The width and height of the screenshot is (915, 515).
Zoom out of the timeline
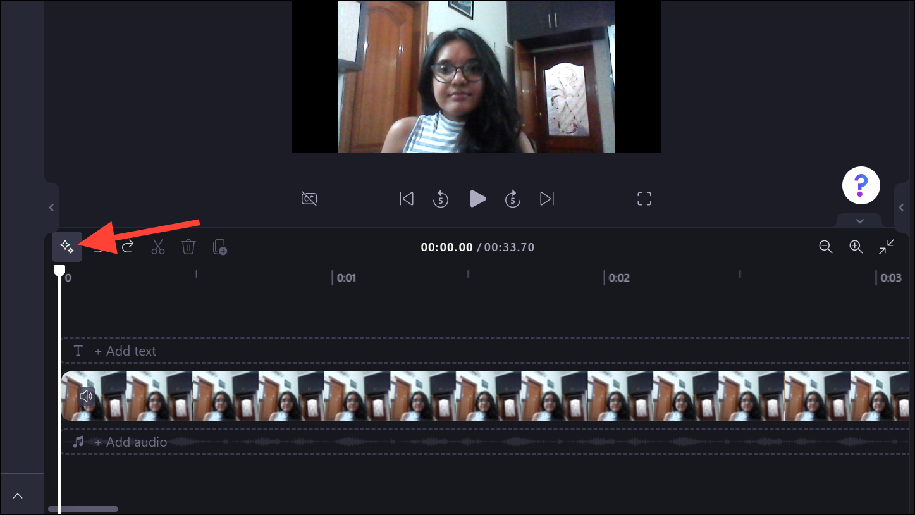[x=825, y=247]
